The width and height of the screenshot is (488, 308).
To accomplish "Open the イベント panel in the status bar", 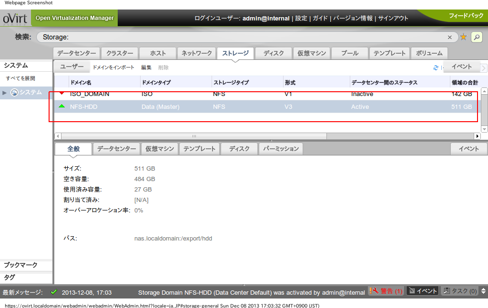I will tap(422, 291).
